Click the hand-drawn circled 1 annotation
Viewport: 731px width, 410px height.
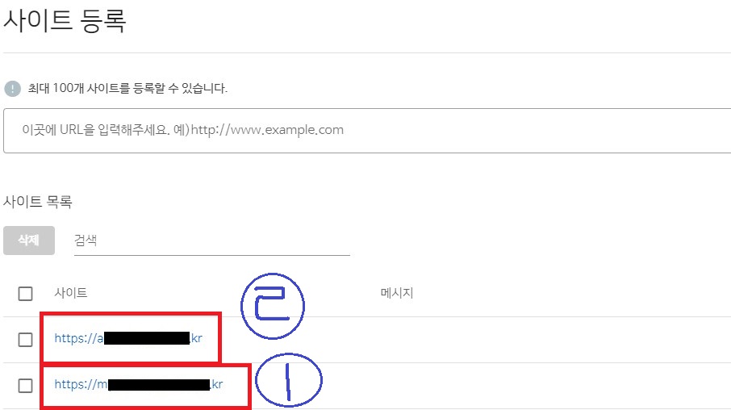[289, 379]
